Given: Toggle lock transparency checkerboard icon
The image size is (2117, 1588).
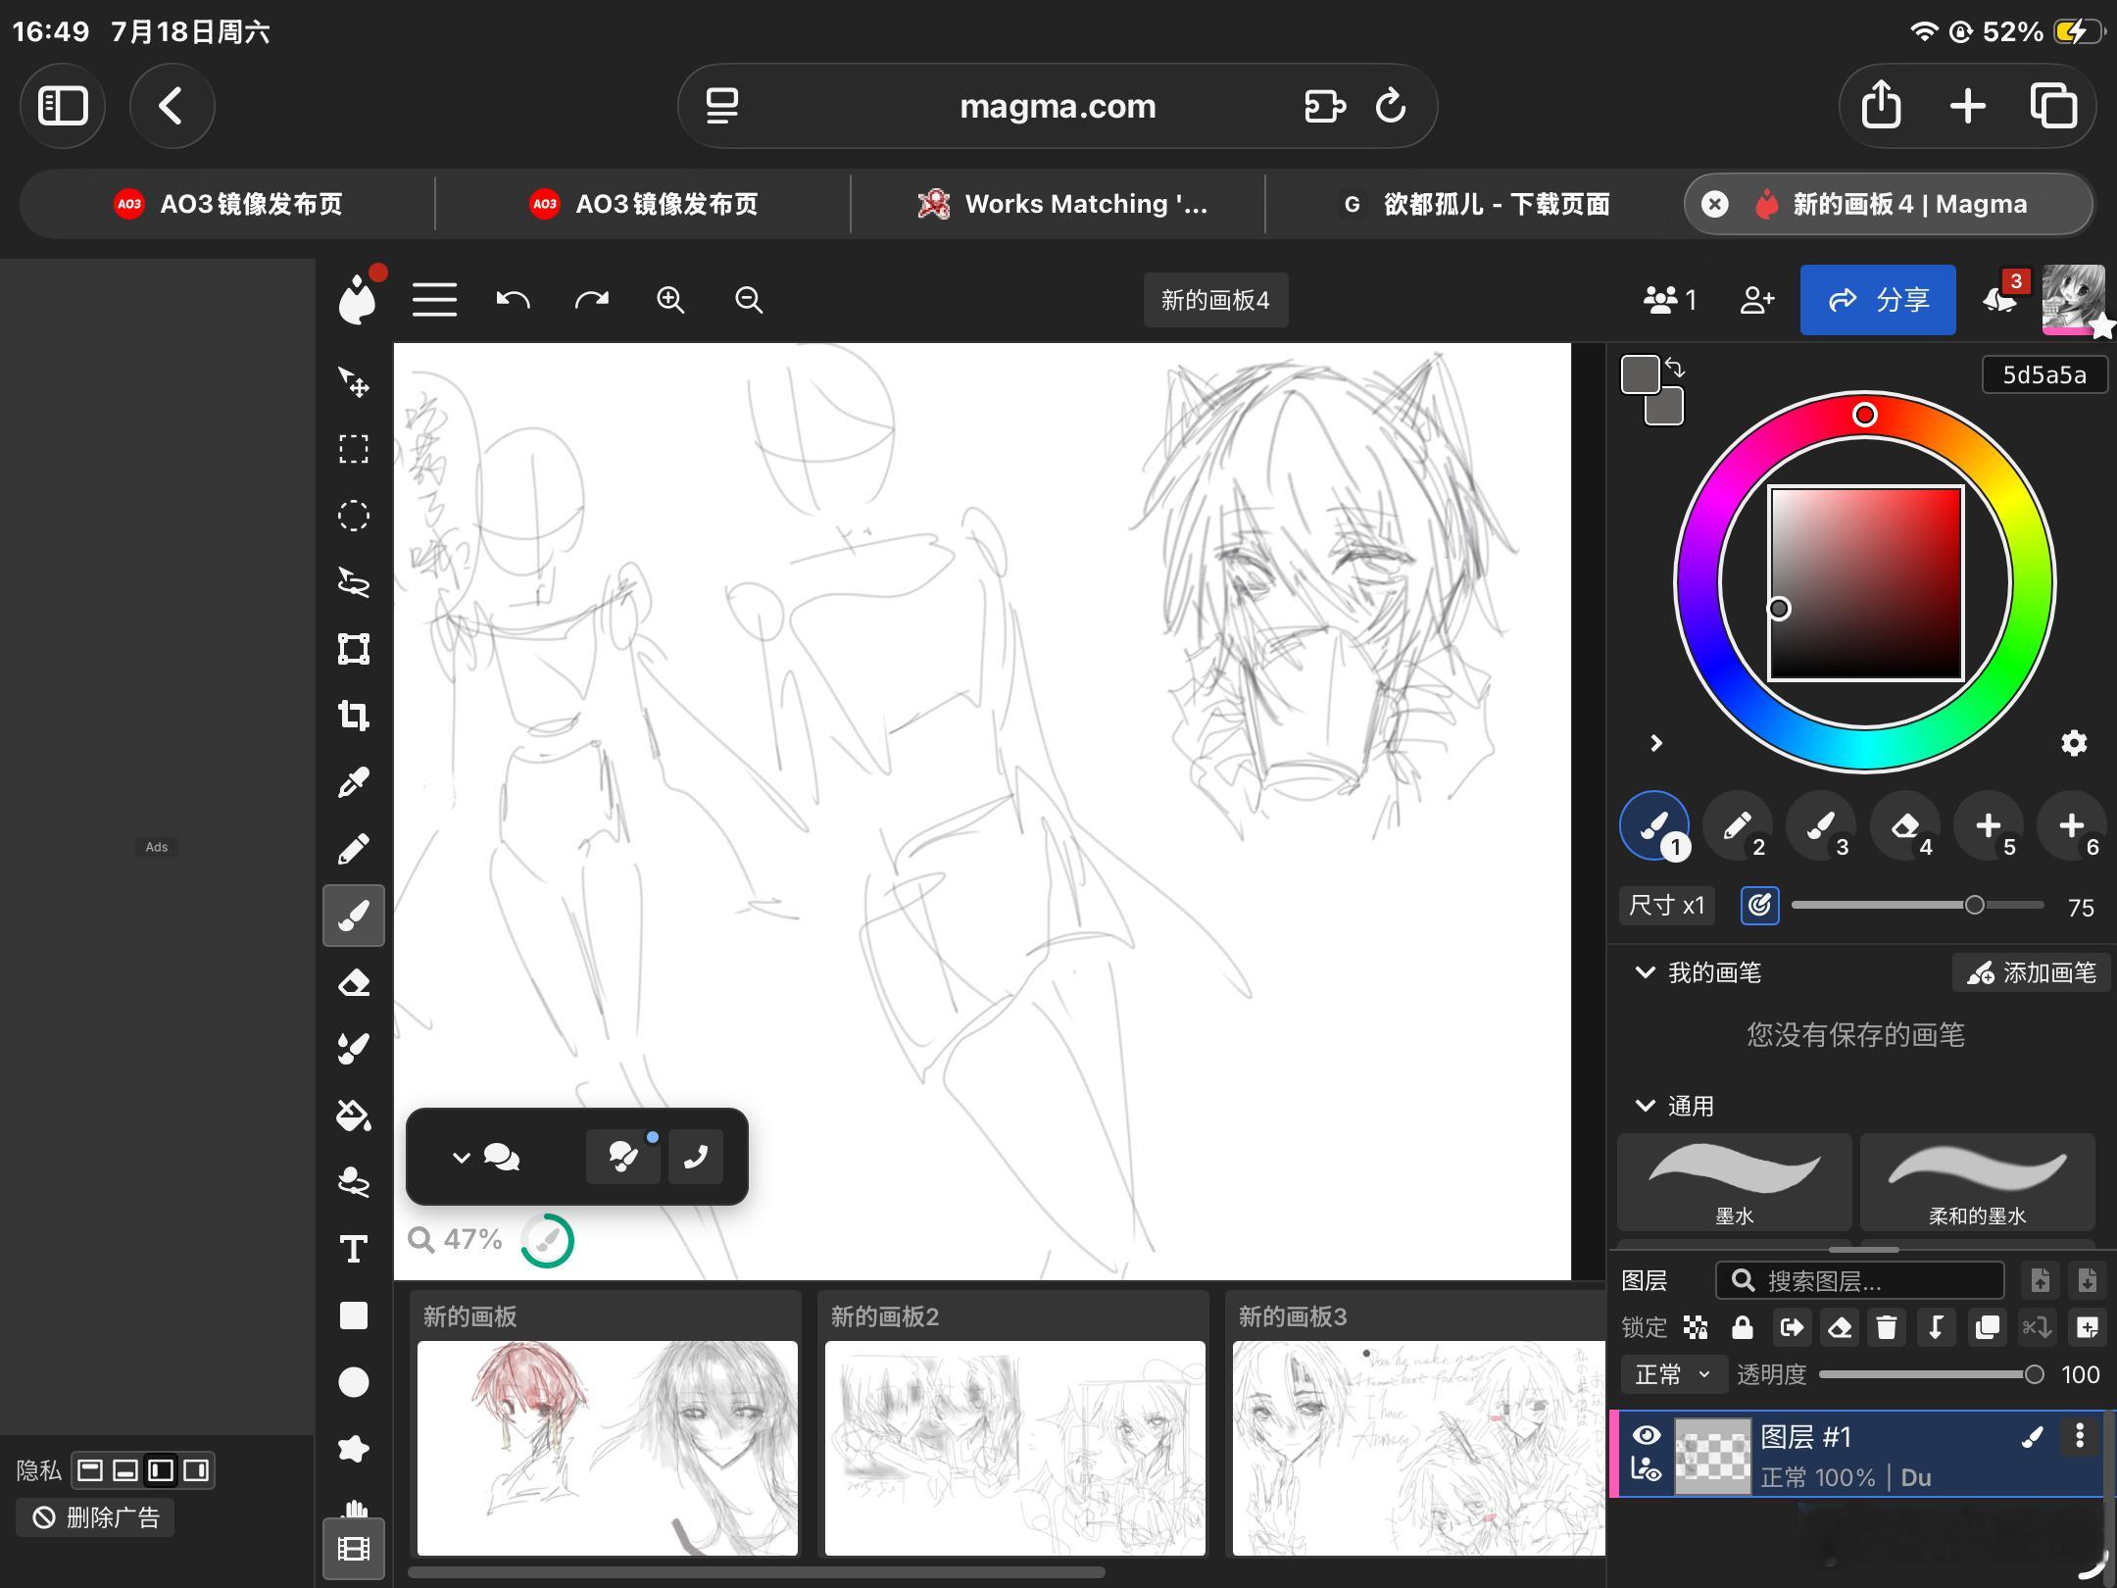Looking at the screenshot, I should pos(1696,1327).
